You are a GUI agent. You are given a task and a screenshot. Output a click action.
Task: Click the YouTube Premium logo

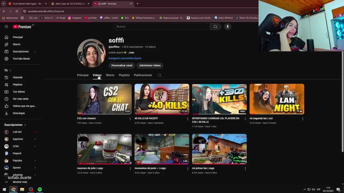pyautogui.click(x=22, y=27)
